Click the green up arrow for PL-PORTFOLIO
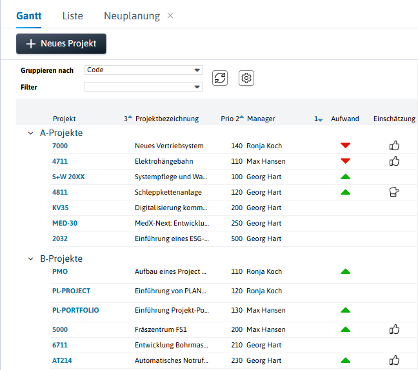The width and height of the screenshot is (418, 370). point(345,310)
